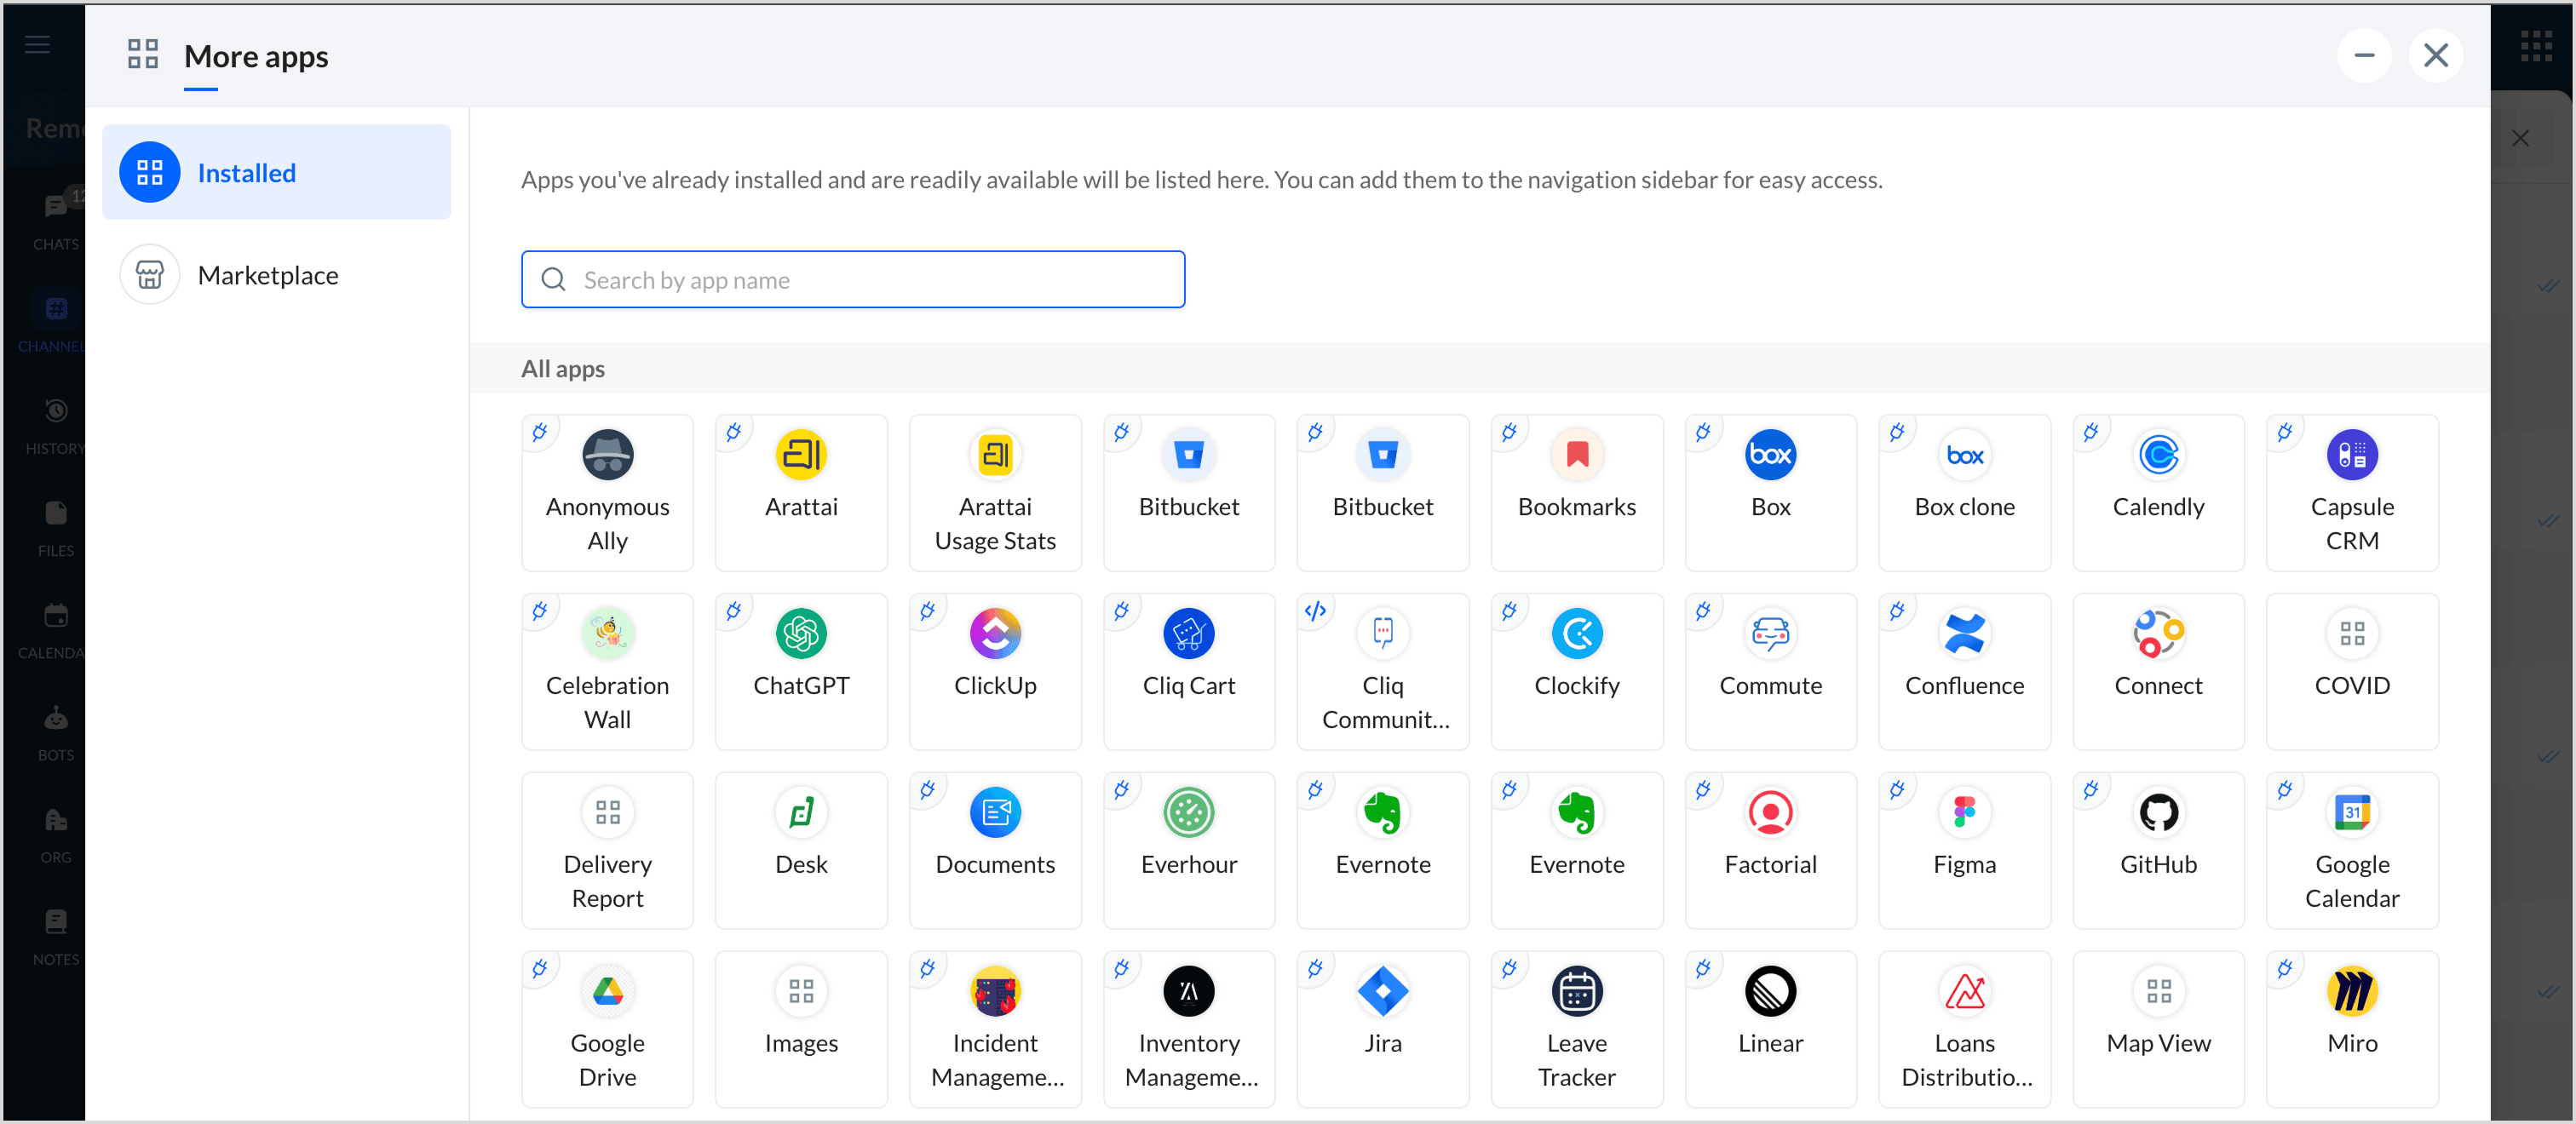Launch the Desk app
The image size is (2576, 1124).
pos(801,851)
